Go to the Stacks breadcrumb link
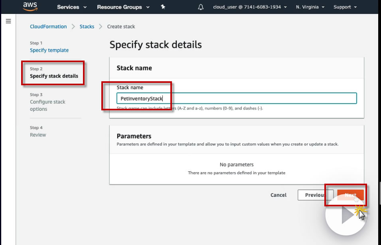This screenshot has width=381, height=245. coord(87,27)
